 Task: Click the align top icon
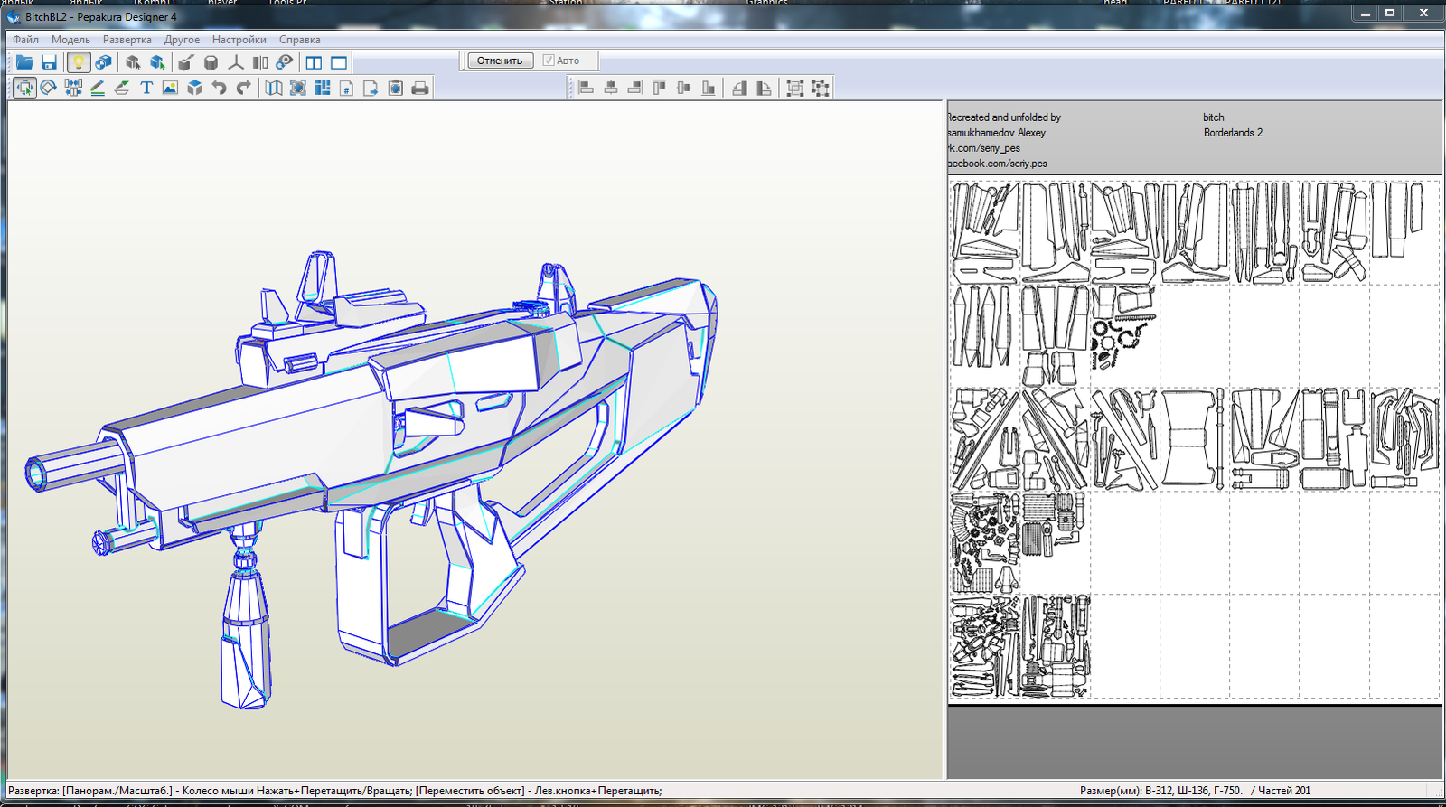pos(659,88)
